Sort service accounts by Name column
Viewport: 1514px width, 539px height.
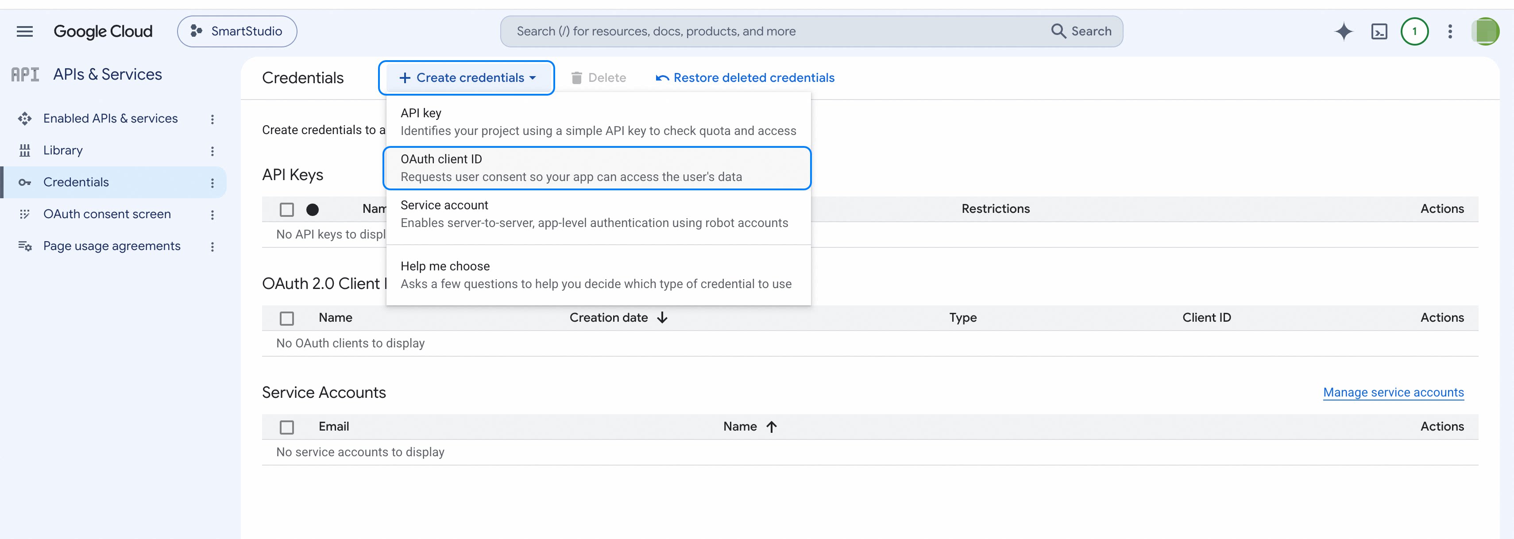click(750, 426)
